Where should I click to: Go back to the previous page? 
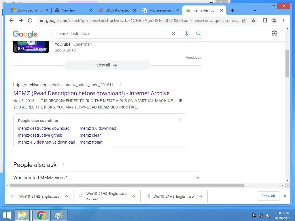pyautogui.click(x=12, y=20)
